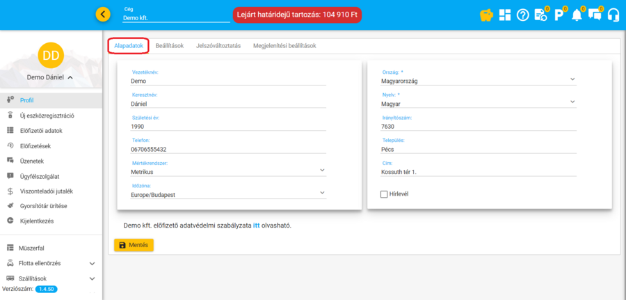Open the chat bubbles messages icon

click(x=594, y=15)
